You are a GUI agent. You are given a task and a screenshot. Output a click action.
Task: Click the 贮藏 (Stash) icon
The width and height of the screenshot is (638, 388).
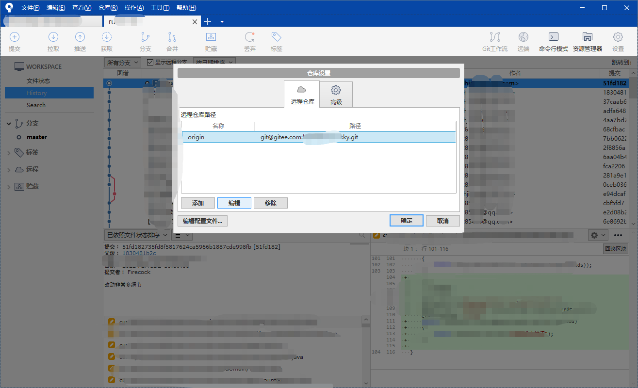click(x=211, y=41)
